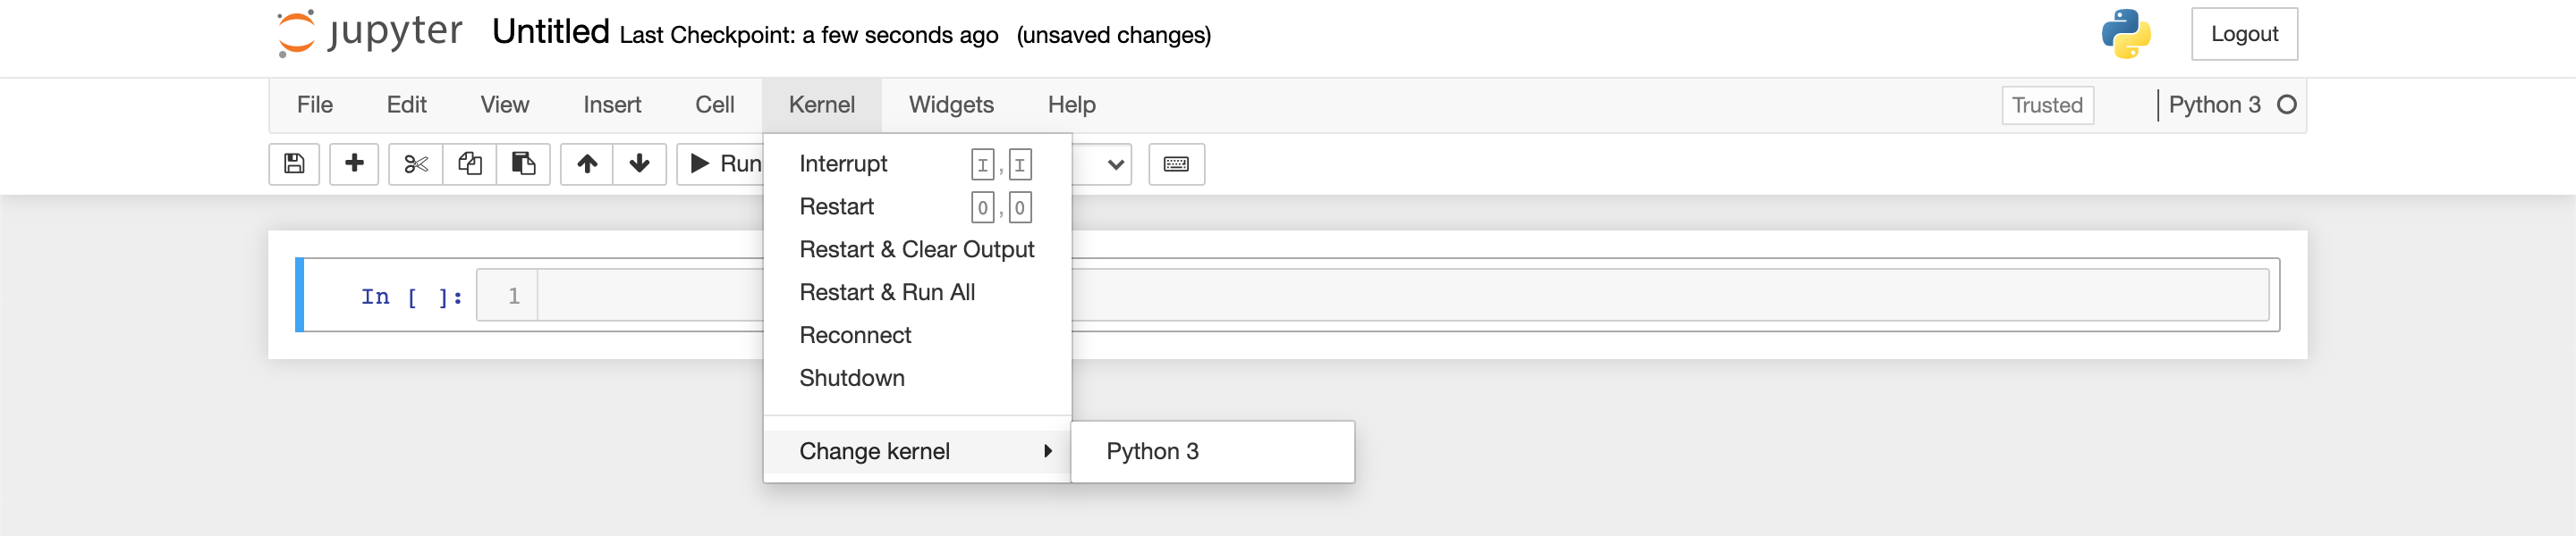Viewport: 2576px width, 536px height.
Task: Paste cells below using the clipboard icon
Action: click(524, 163)
